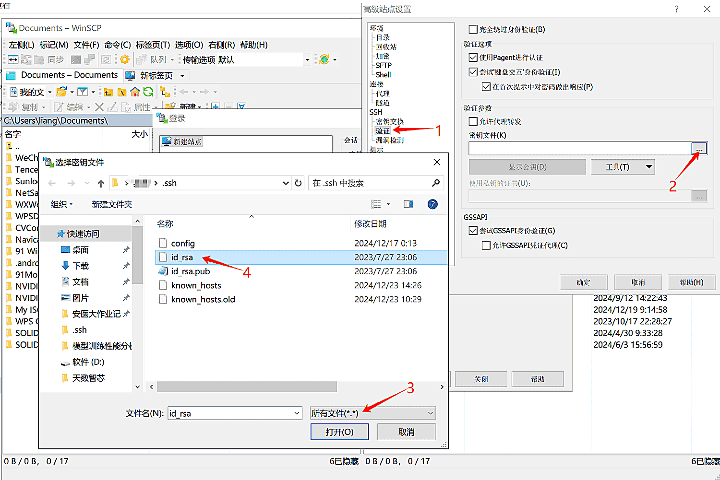Screen dimensions: 720x480
Task: Click the refresh button next to the .ssh path
Action: [298, 183]
